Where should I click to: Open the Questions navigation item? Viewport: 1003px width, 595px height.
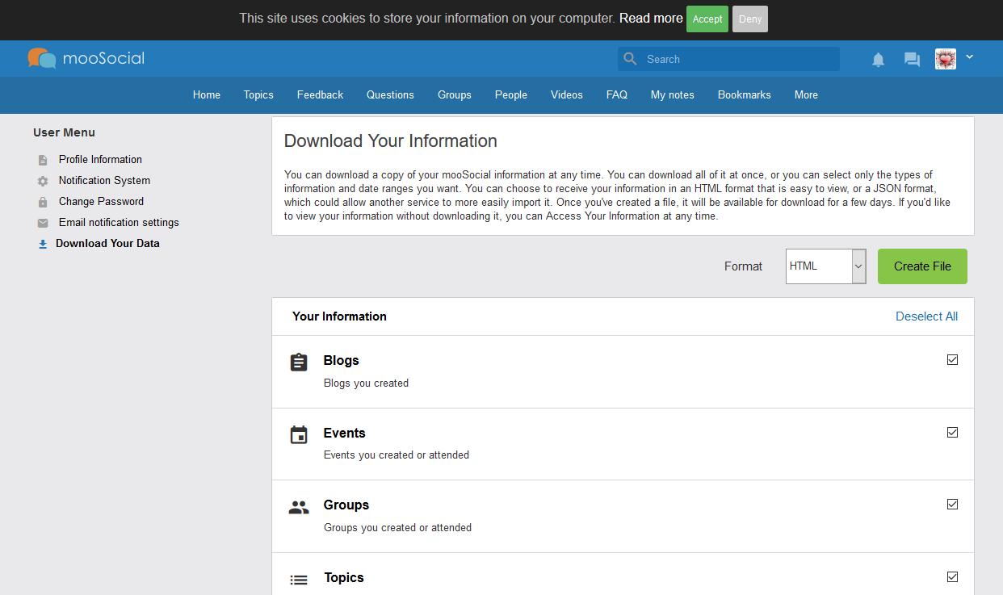coord(390,95)
